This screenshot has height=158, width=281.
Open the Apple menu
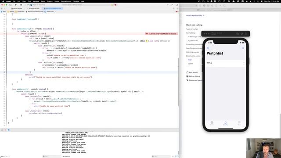[x=3, y=1]
